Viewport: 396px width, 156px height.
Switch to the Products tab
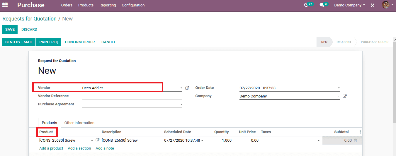[x=50, y=123]
